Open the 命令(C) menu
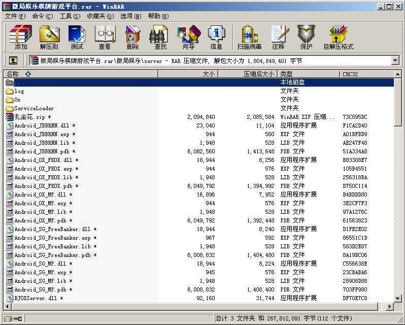Image resolution: width=405 pixels, height=325 pixels. pos(43,16)
